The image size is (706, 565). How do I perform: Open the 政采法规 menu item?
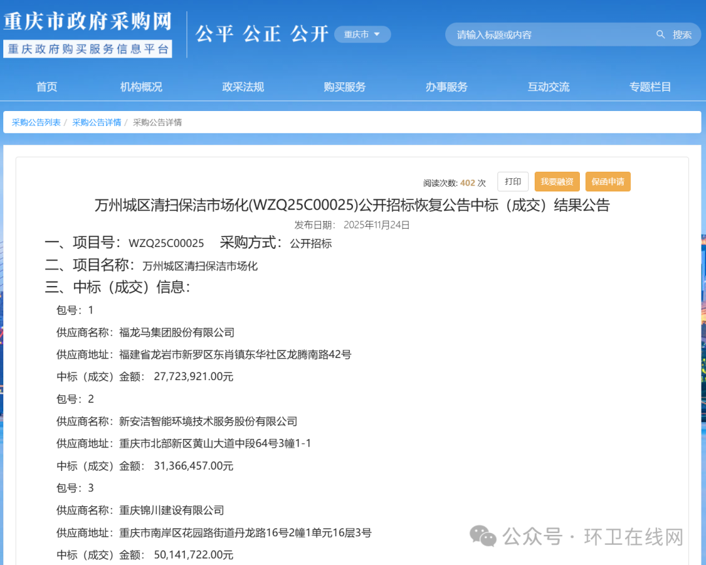[243, 87]
